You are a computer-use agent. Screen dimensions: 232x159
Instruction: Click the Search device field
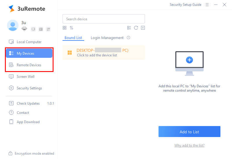pyautogui.click(x=104, y=19)
